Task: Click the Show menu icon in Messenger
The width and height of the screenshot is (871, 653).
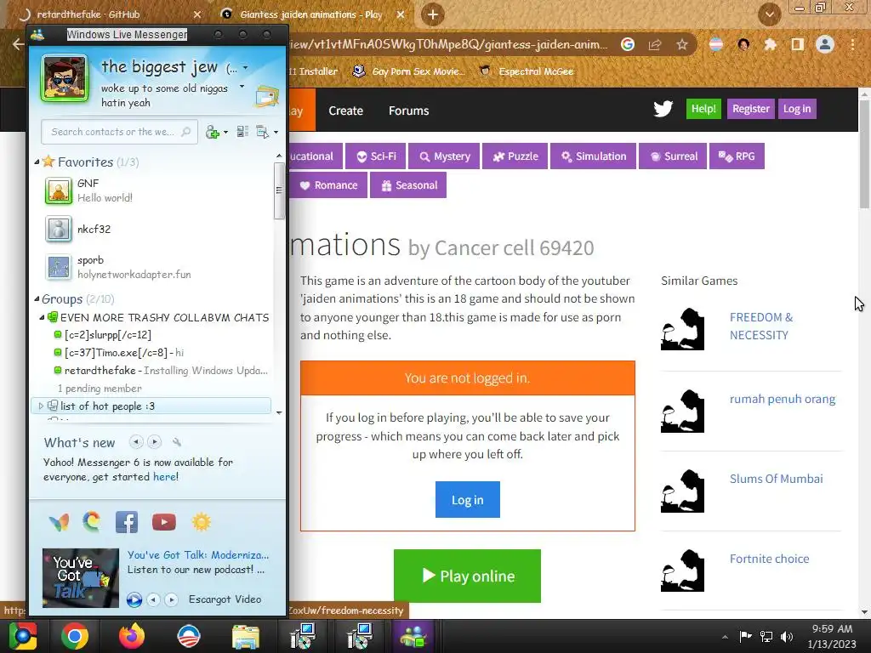Action: click(x=262, y=132)
